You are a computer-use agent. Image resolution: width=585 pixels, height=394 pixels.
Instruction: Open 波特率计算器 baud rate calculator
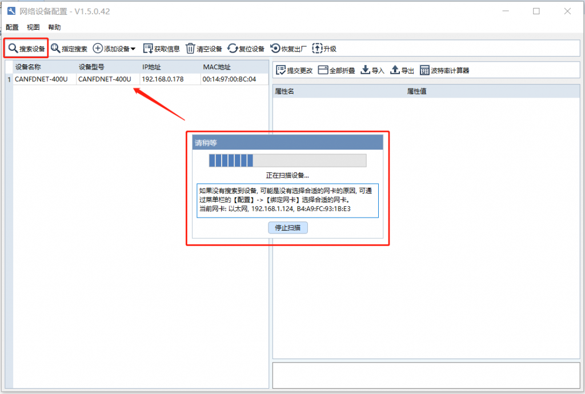(x=444, y=70)
